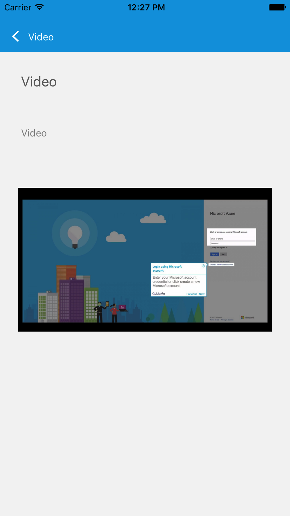Tap the Carrier label in the status bar

tap(18, 7)
